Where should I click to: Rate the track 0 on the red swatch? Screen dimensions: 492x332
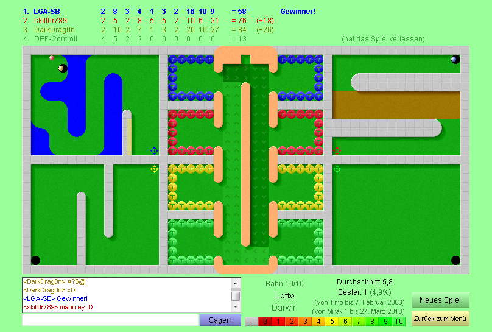coord(265,322)
